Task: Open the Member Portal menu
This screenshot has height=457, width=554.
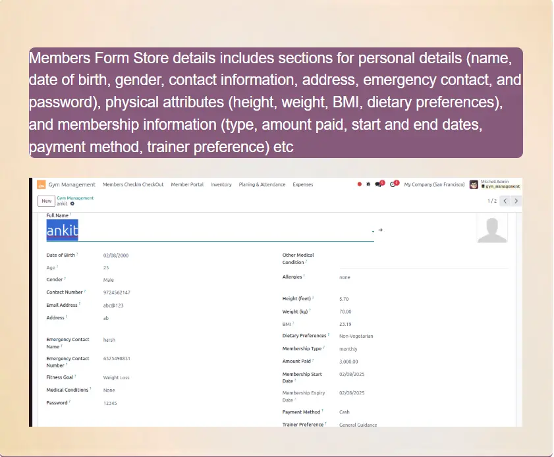Action: [x=187, y=185]
